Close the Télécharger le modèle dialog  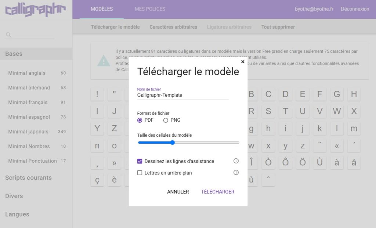(243, 62)
